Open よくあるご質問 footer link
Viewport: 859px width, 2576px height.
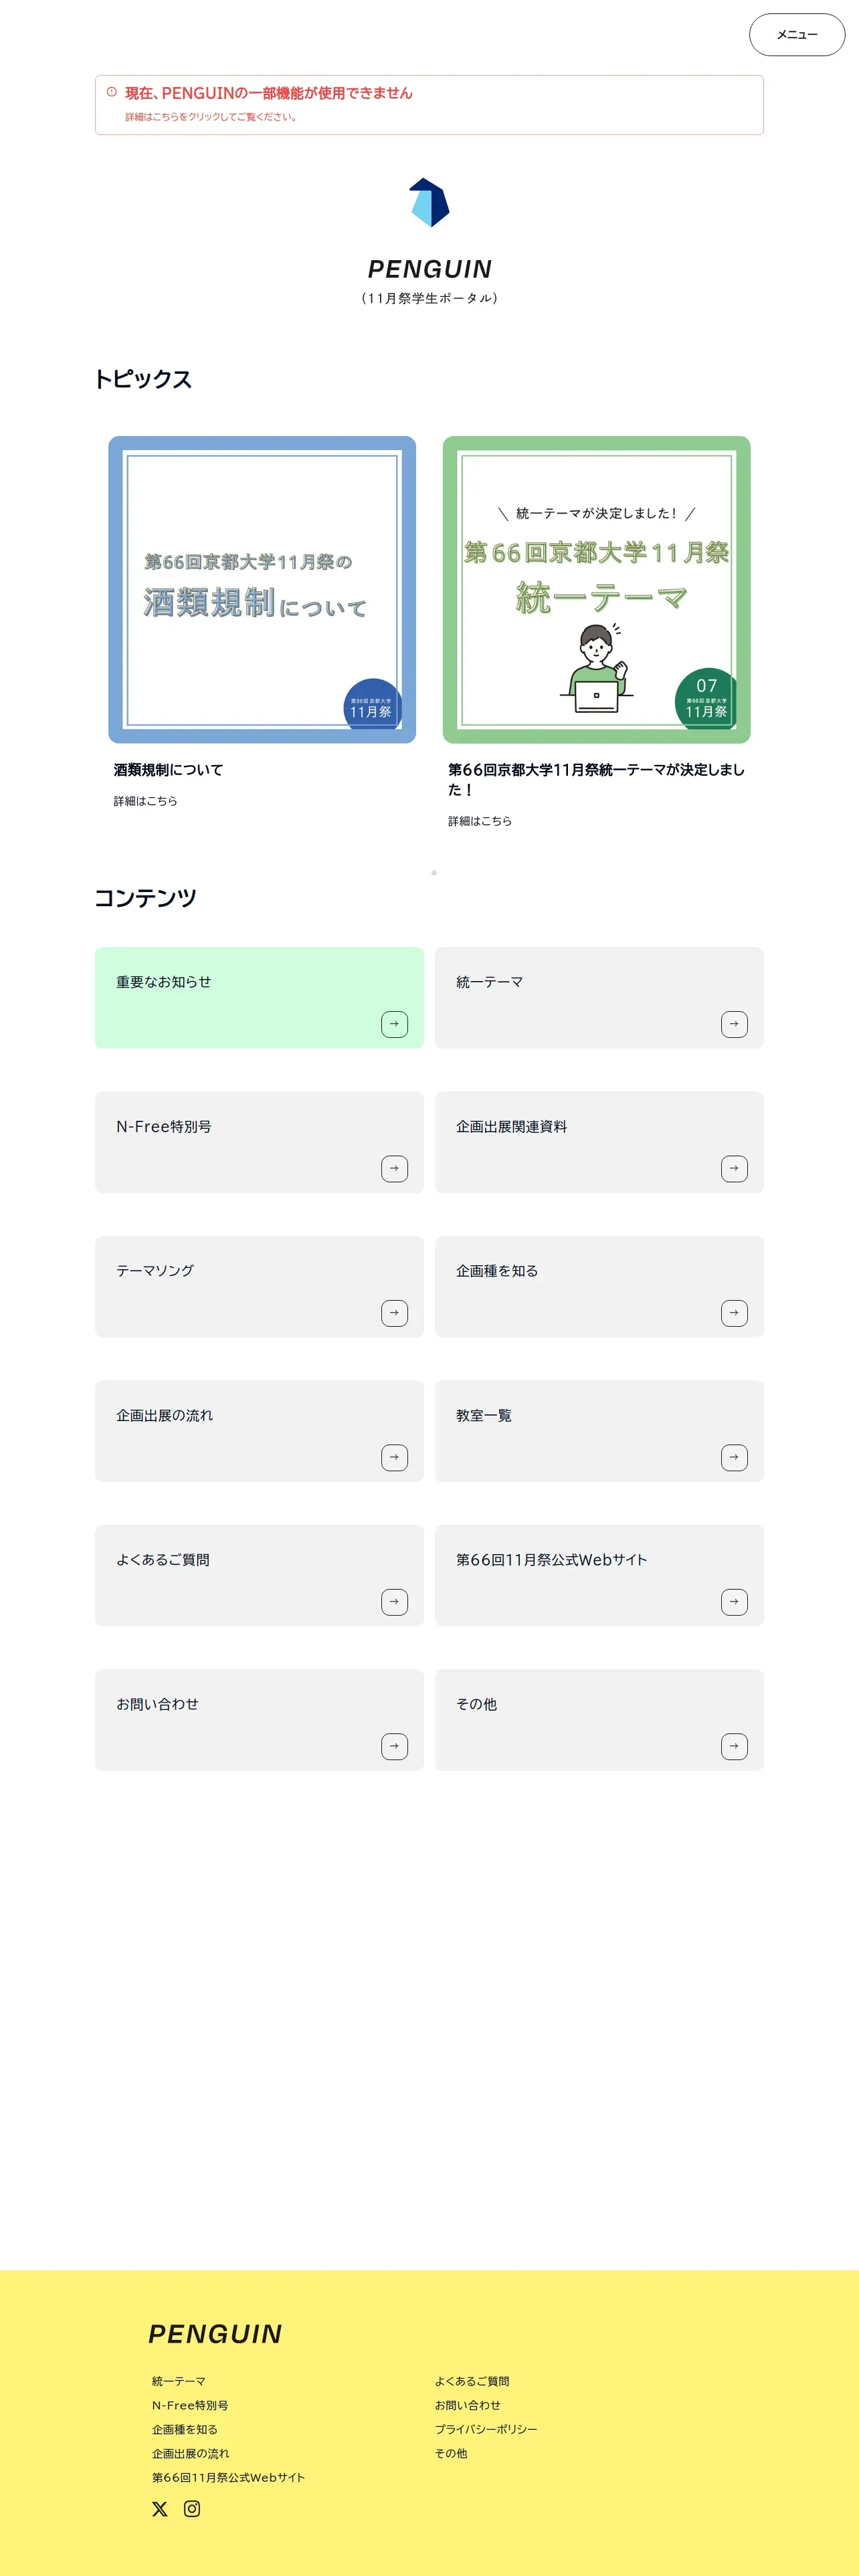[472, 2382]
